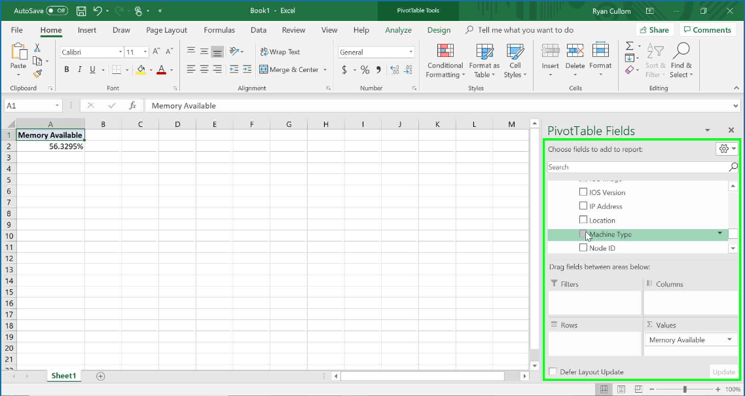745x396 pixels.
Task: Open the PivotTable Analyze tab
Action: [398, 30]
